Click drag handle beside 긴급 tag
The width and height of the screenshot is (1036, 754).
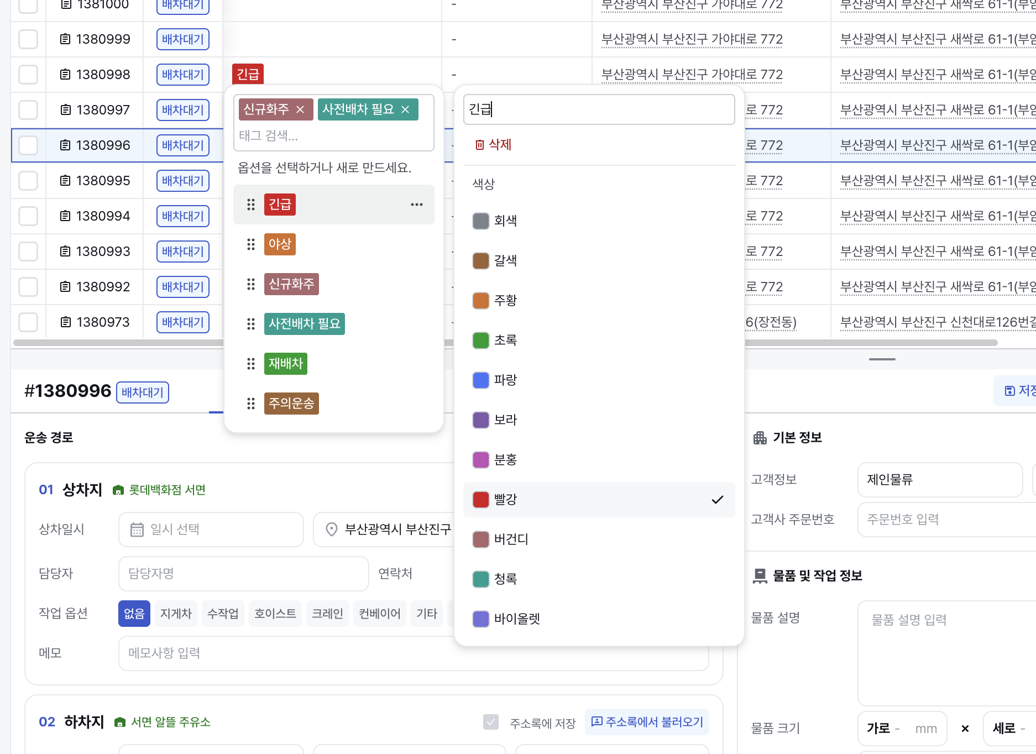pyautogui.click(x=251, y=205)
